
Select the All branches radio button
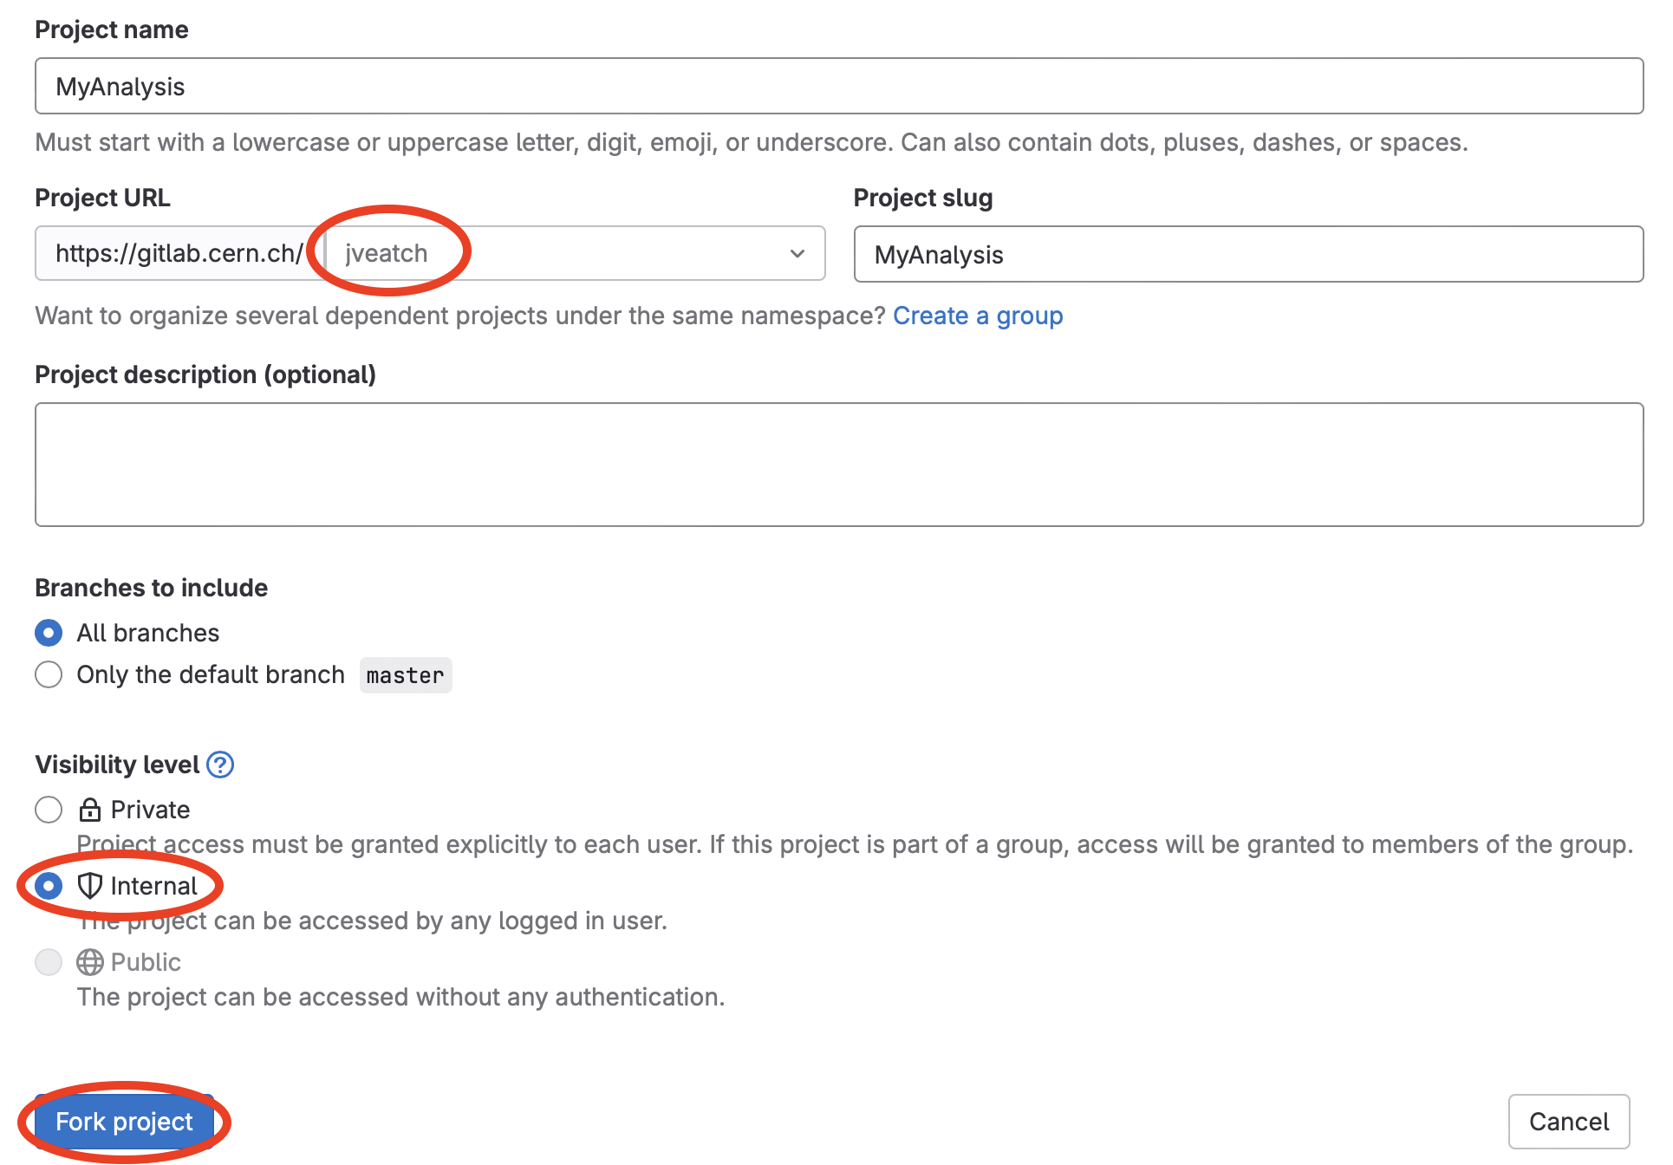point(49,633)
